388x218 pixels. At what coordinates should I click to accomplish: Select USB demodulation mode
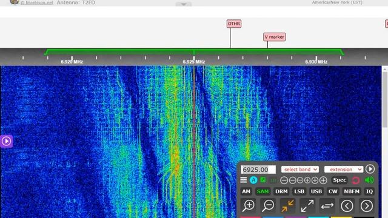(316, 191)
